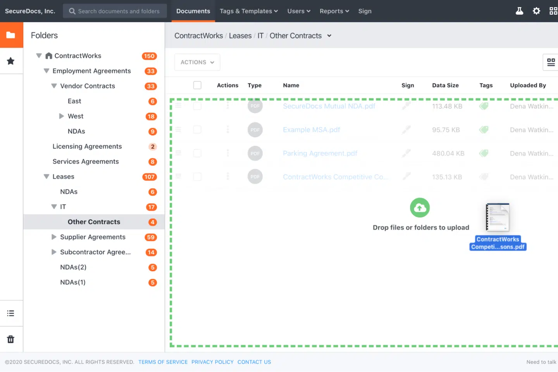Open Privacy Policy link

pyautogui.click(x=212, y=362)
